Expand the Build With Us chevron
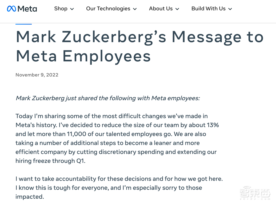The width and height of the screenshot is (276, 205). pyautogui.click(x=230, y=9)
